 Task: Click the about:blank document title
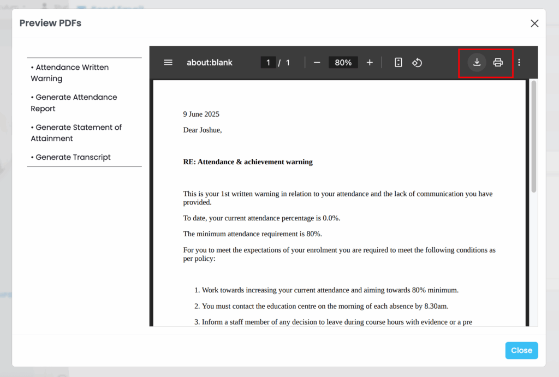click(x=210, y=63)
